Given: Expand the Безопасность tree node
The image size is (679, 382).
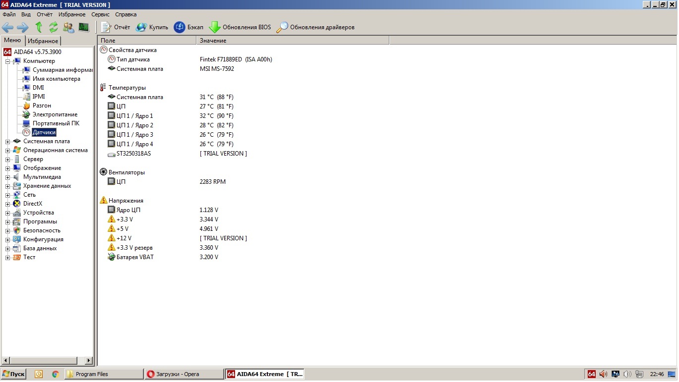Looking at the screenshot, I should click(x=7, y=231).
